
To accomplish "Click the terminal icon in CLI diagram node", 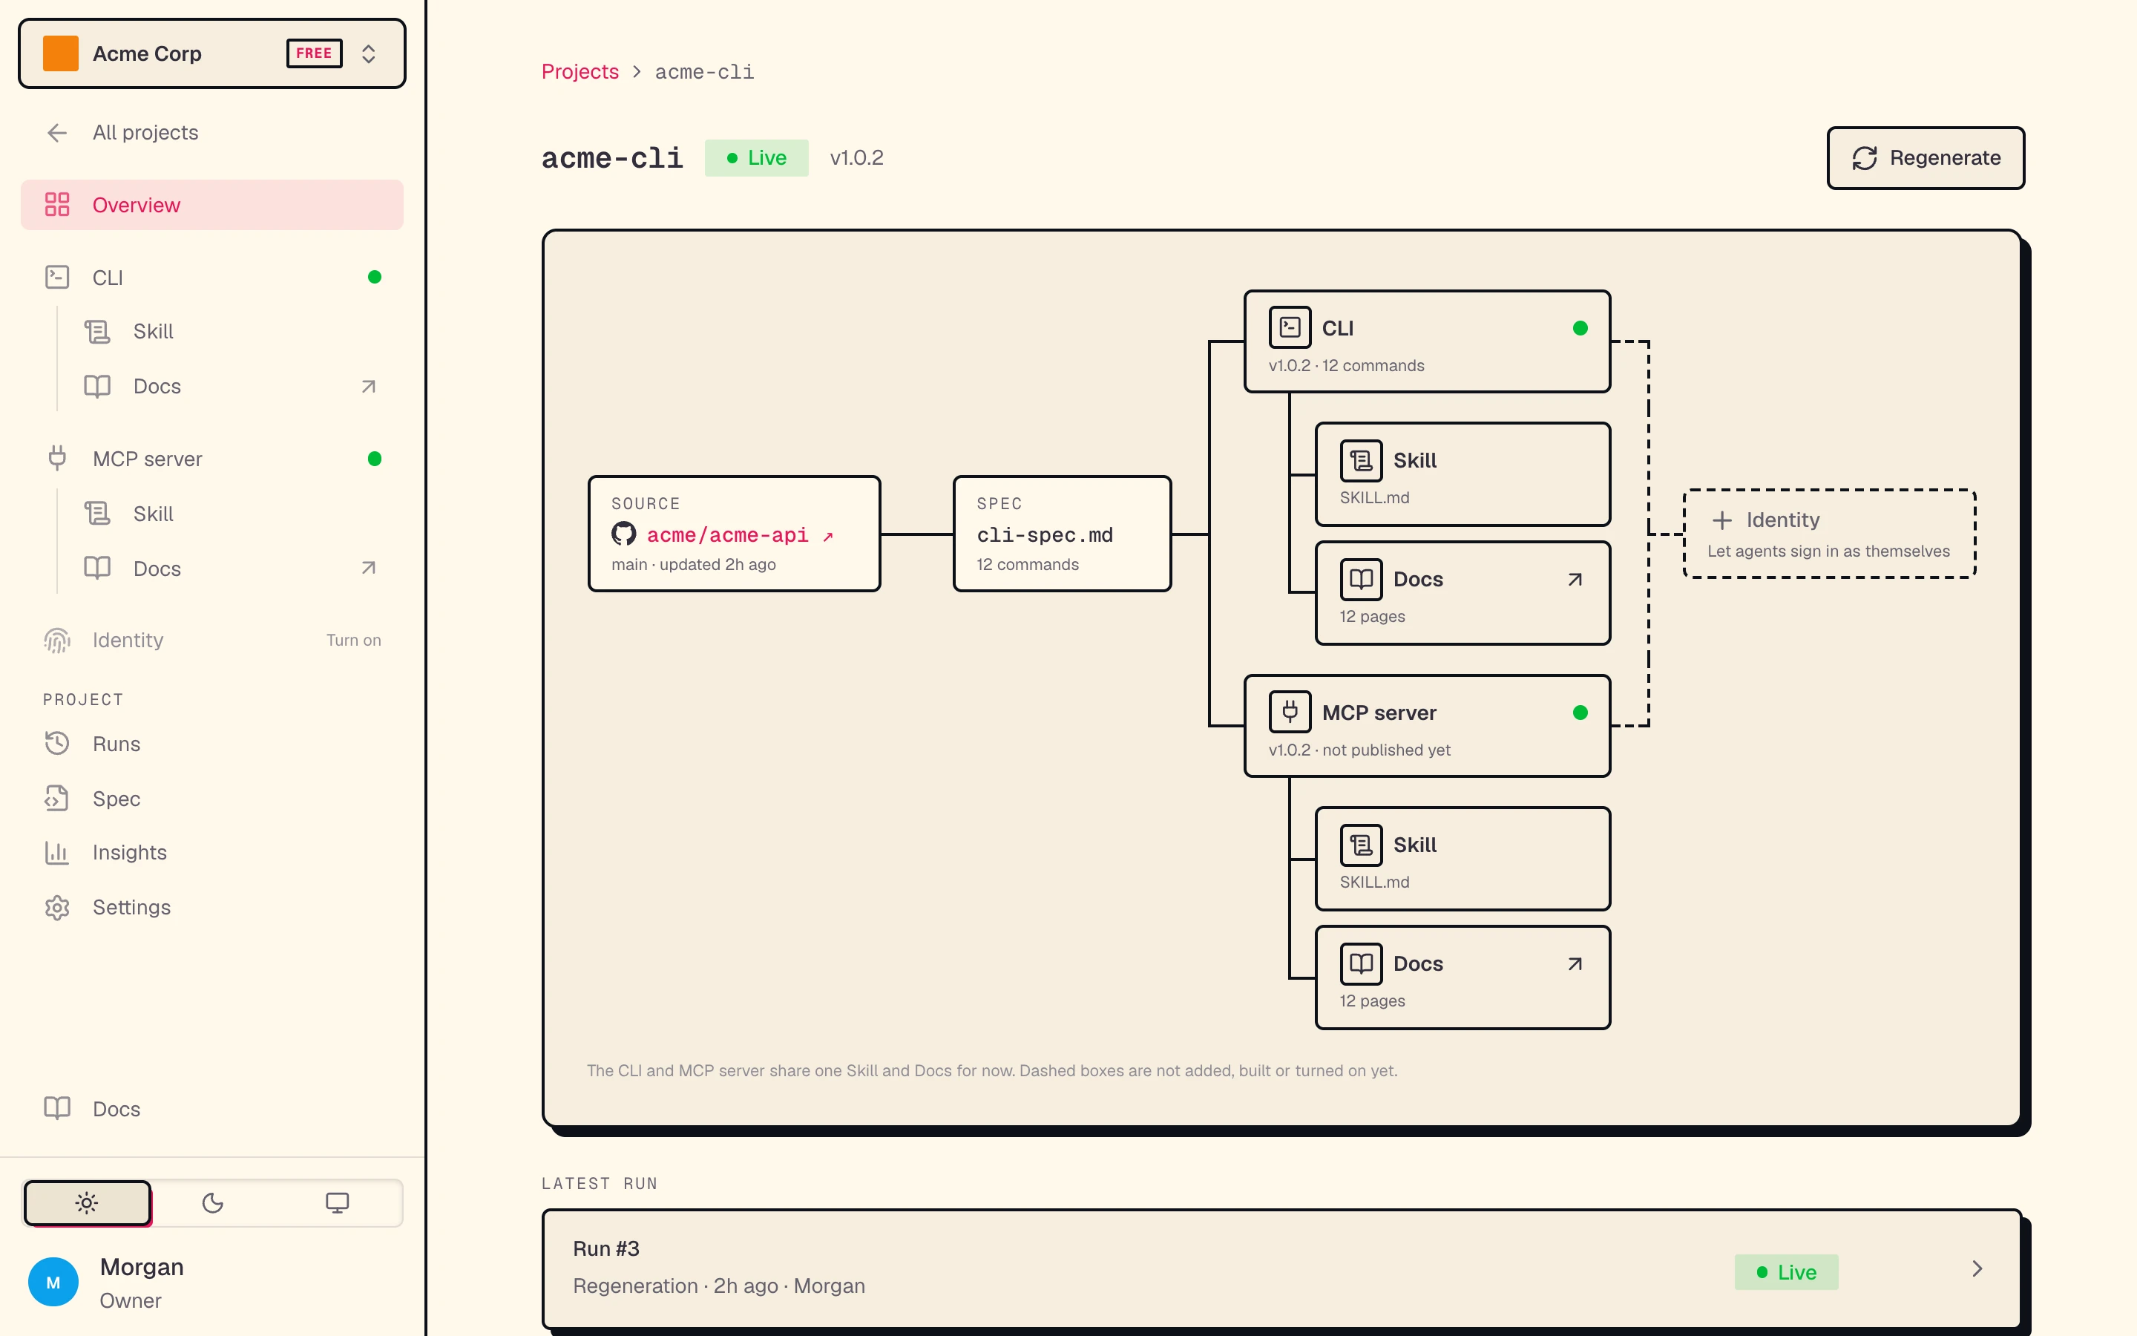I will pyautogui.click(x=1290, y=328).
